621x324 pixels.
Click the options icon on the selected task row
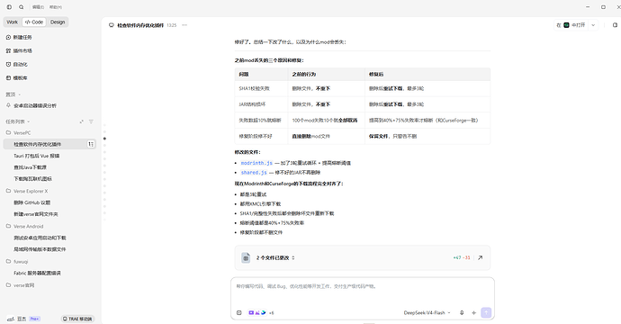91,144
